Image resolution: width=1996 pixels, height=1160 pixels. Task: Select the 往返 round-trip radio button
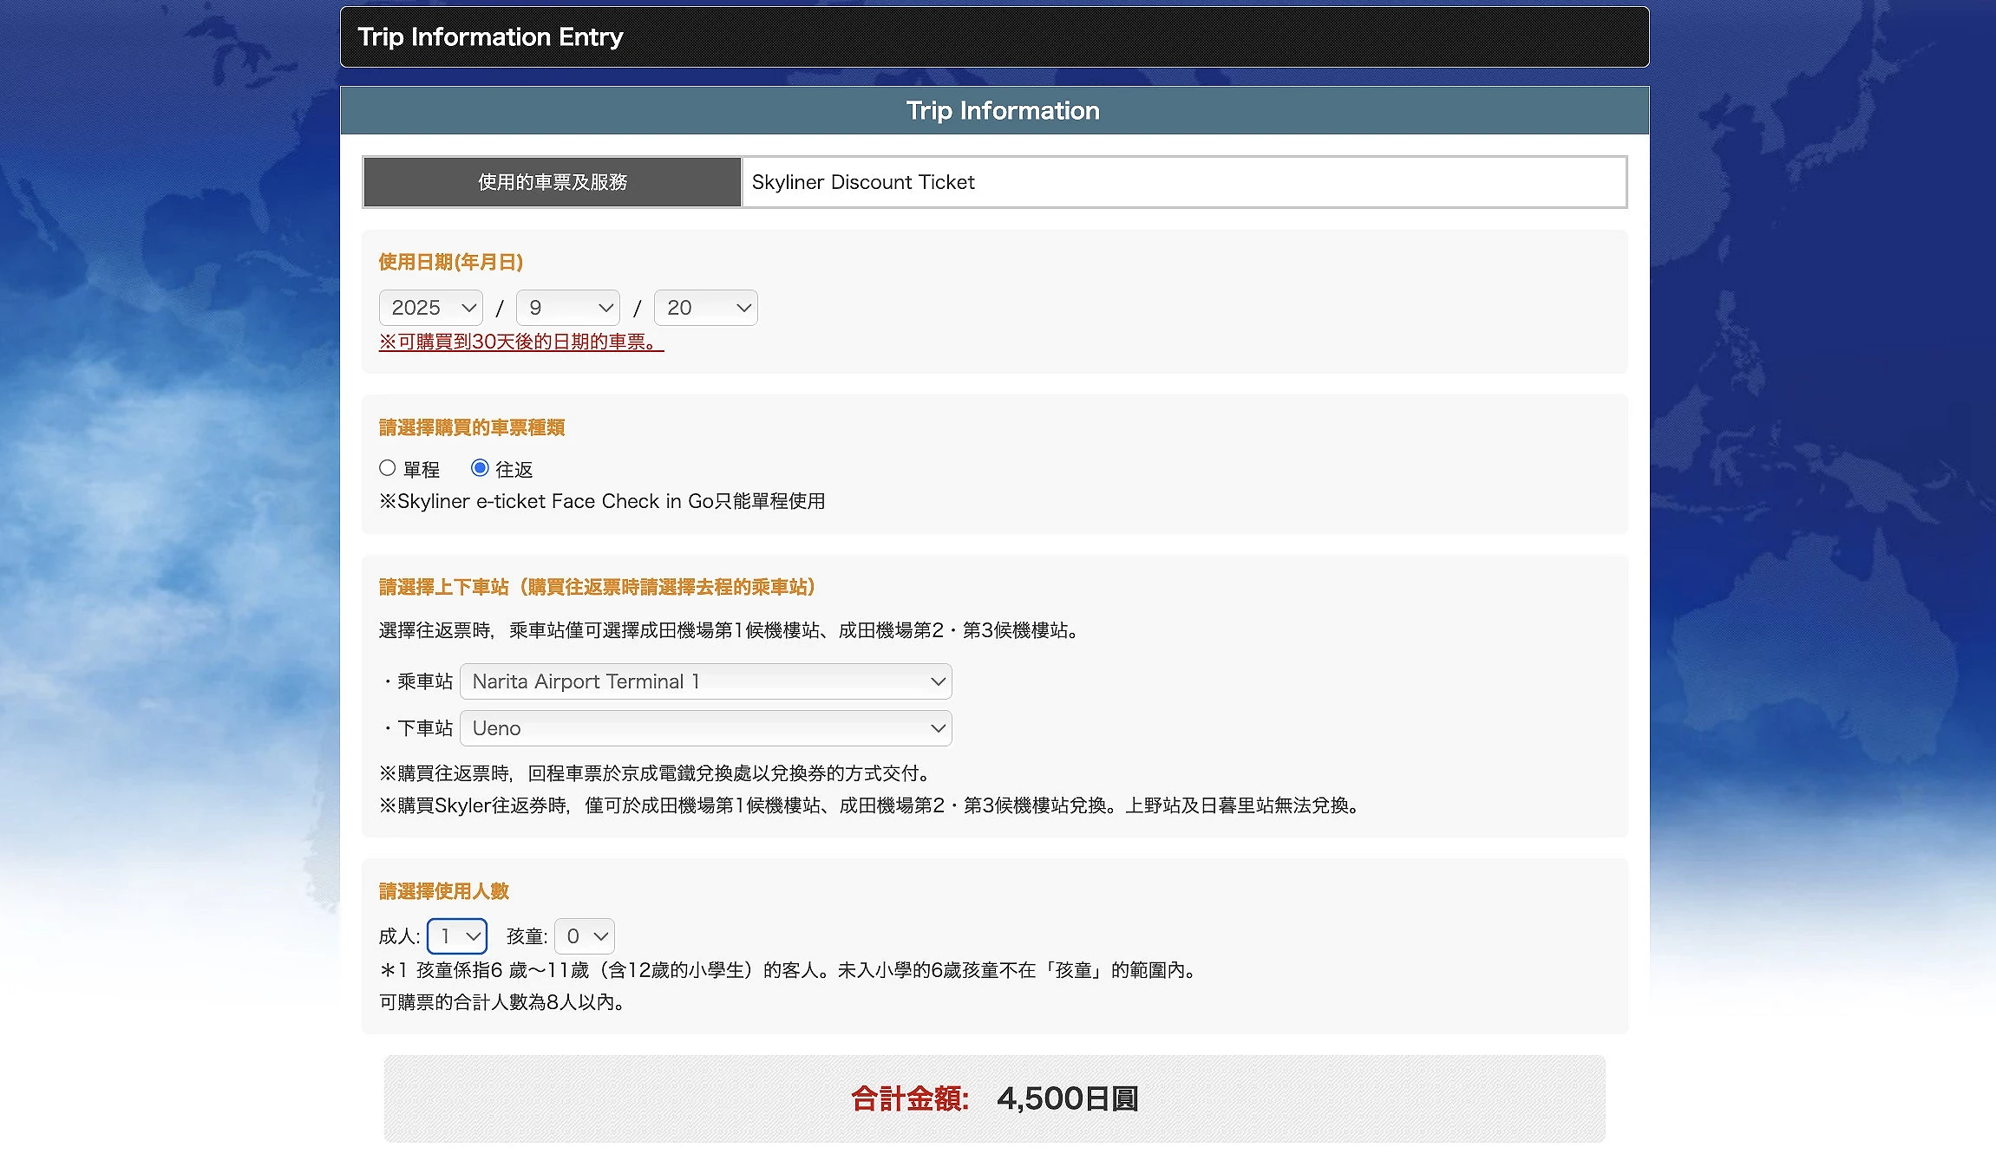pos(480,468)
